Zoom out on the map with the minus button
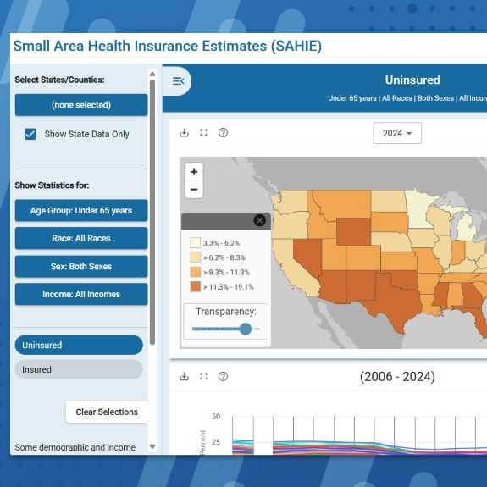 click(194, 190)
